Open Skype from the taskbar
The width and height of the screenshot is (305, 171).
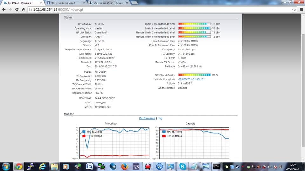pos(182,166)
